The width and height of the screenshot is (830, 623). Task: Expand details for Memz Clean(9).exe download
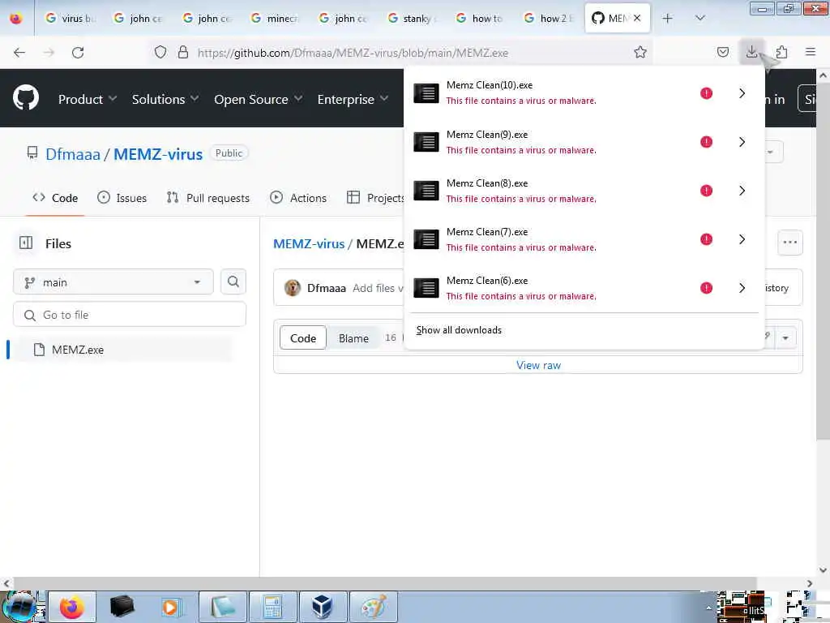pyautogui.click(x=742, y=142)
